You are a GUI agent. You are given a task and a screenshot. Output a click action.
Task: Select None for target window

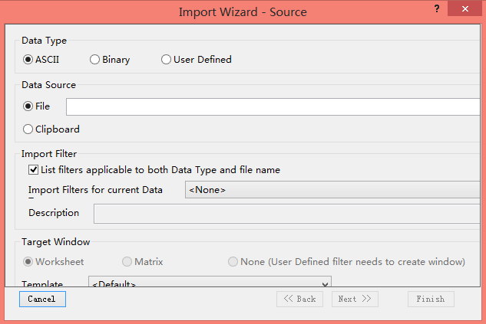[x=233, y=261]
